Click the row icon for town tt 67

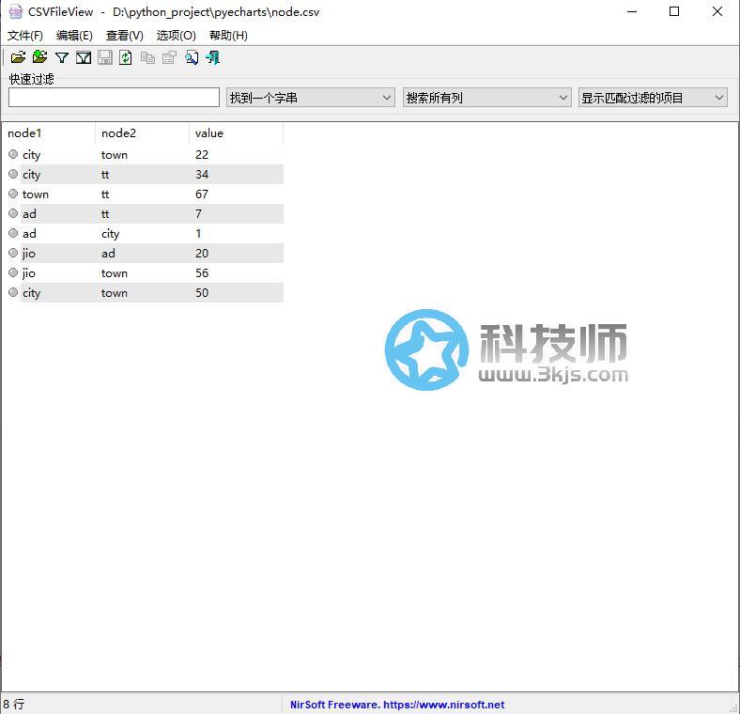(x=13, y=194)
